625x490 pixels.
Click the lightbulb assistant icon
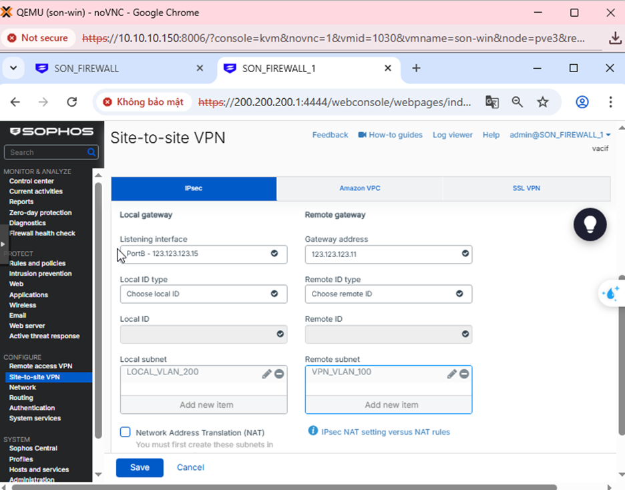coord(590,224)
